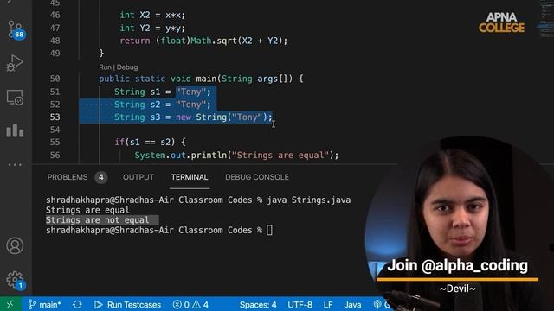Screen dimensions: 554x311
Task: Show additional views via three dots
Action: (15, 164)
